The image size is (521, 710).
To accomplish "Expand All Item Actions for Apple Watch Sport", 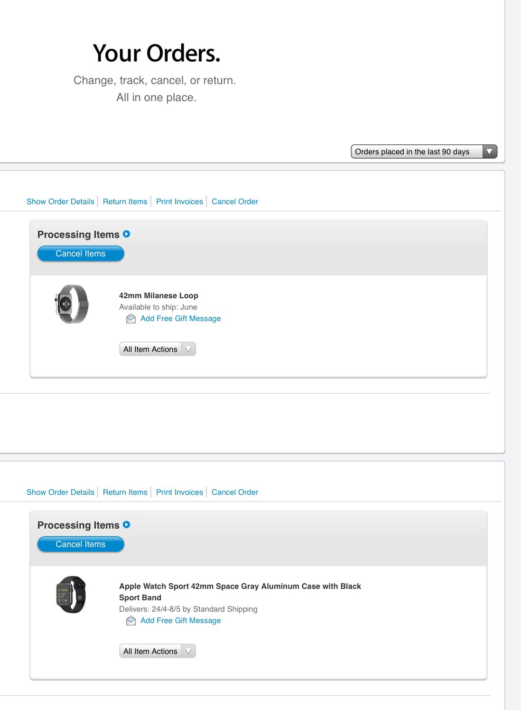I will click(158, 651).
